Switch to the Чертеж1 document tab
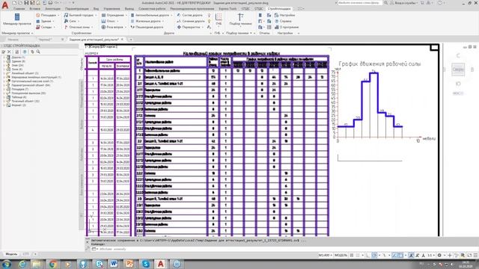Screen dimensions: 479x269 (45, 40)
